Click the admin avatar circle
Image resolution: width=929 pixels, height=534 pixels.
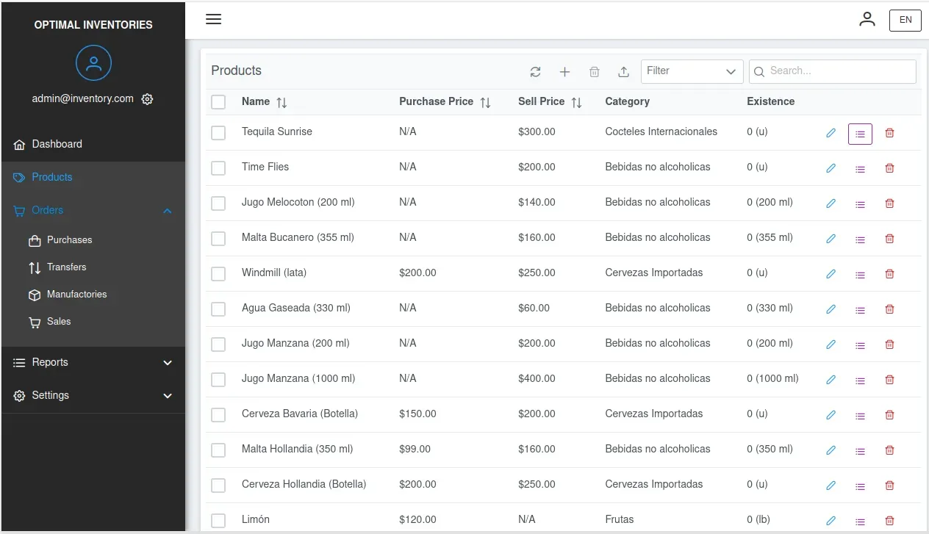pos(93,63)
